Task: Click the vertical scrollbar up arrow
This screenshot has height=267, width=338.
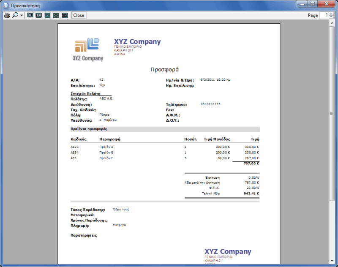Action: pyautogui.click(x=332, y=24)
